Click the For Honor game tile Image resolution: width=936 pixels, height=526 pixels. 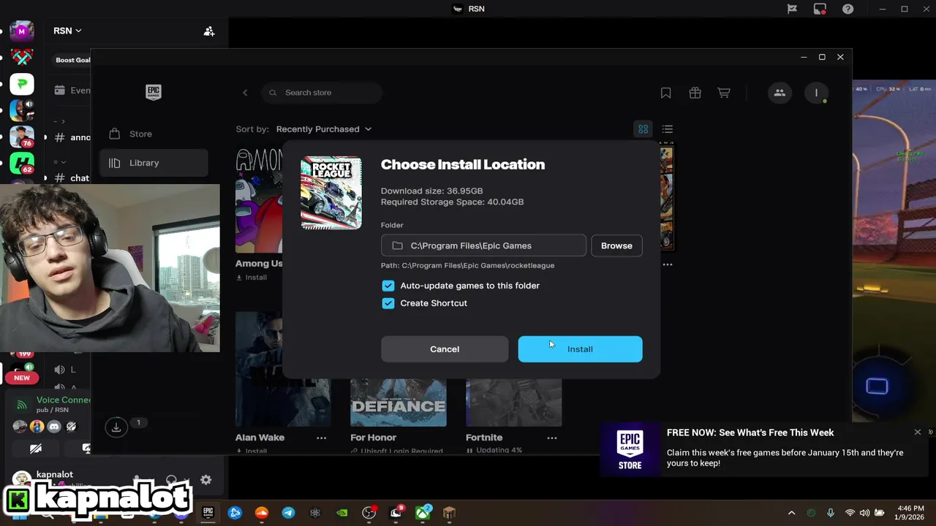(398, 403)
